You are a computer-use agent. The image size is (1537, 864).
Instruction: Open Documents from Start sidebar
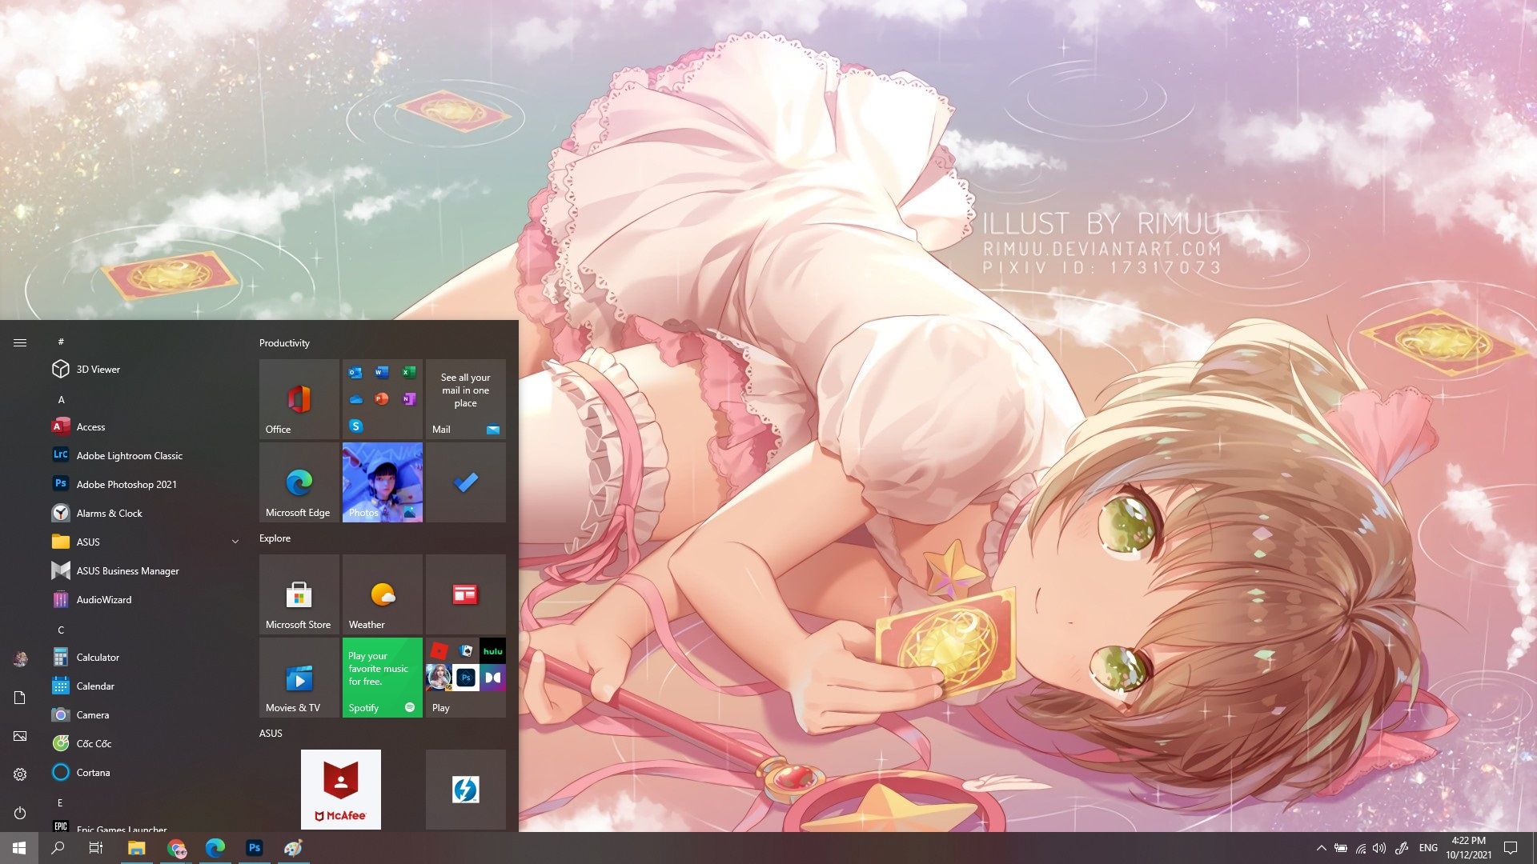20,698
